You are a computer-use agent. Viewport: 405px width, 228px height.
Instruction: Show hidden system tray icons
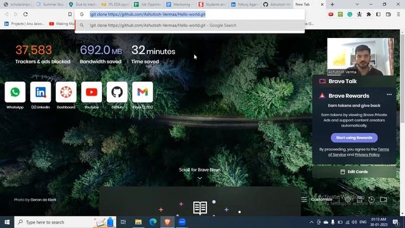tap(311, 222)
